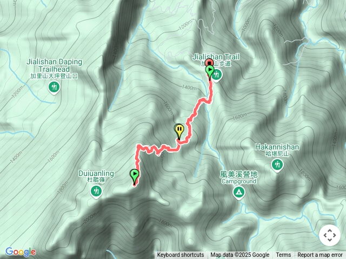The width and height of the screenshot is (346, 259).
Task: Click the Dujuanling hiking marker icon
Action: click(x=96, y=191)
